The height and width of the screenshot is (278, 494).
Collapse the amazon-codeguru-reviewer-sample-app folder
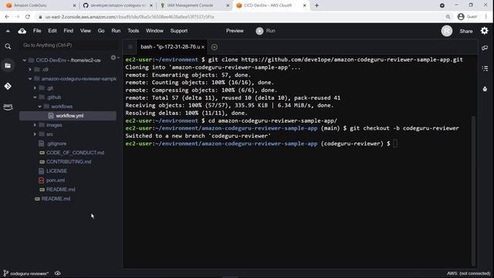30,79
